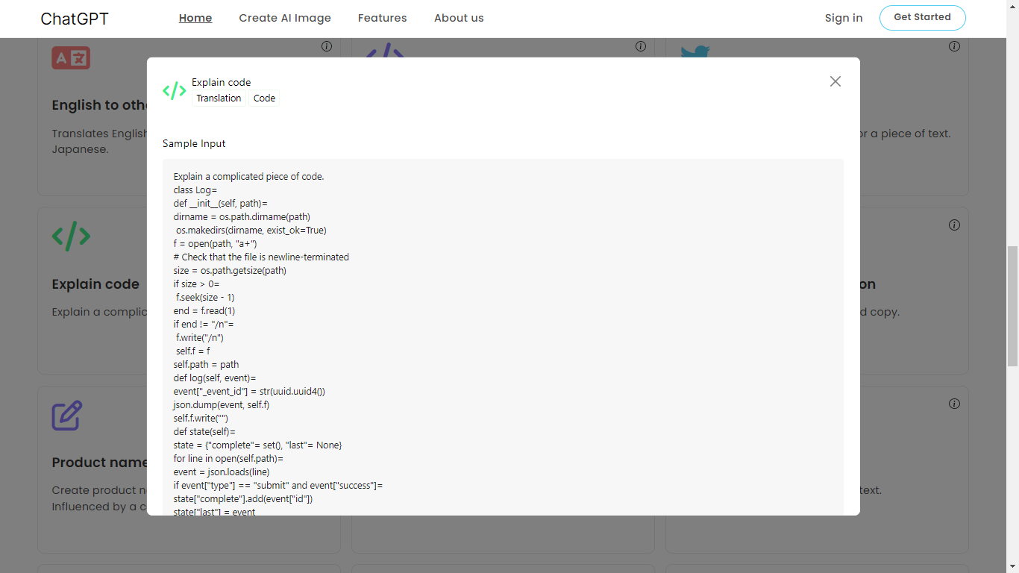This screenshot has height=573, width=1019.
Task: Open the Create AI Image page
Action: [x=284, y=18]
